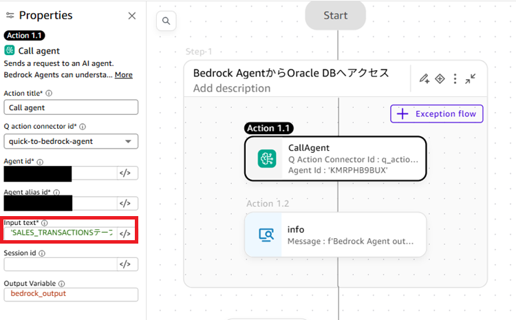Toggle code editor for Agent alias id
516x320 pixels.
125,203
